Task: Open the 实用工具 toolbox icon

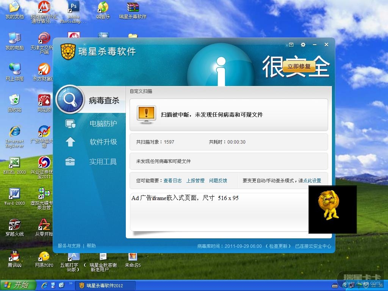Action: click(70, 161)
